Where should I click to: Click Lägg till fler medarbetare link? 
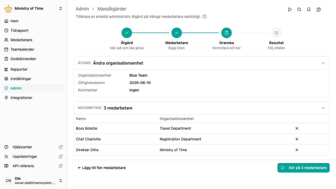(x=102, y=168)
